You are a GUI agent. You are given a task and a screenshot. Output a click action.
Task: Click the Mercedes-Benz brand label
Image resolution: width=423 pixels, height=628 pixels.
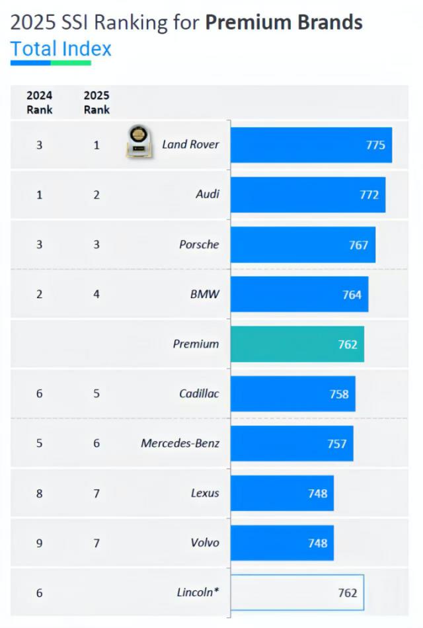click(180, 444)
